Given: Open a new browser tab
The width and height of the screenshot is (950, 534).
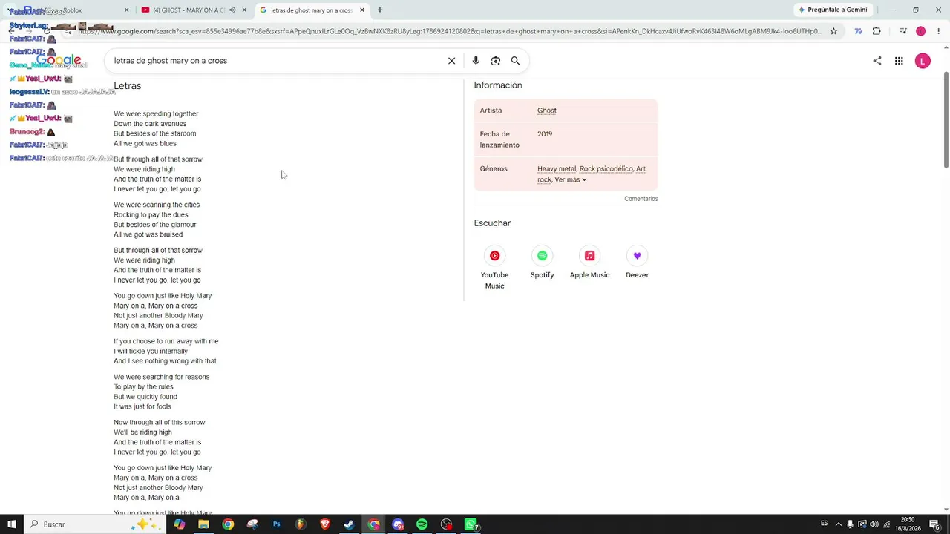Looking at the screenshot, I should (x=380, y=10).
